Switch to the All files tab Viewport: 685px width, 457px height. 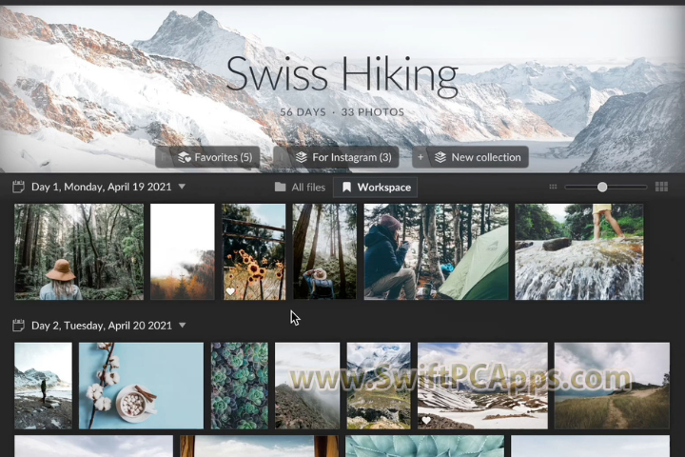click(301, 188)
